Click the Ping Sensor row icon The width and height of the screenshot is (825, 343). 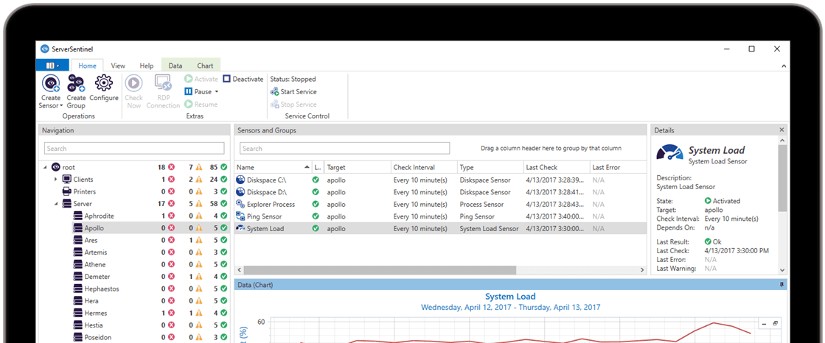[240, 216]
